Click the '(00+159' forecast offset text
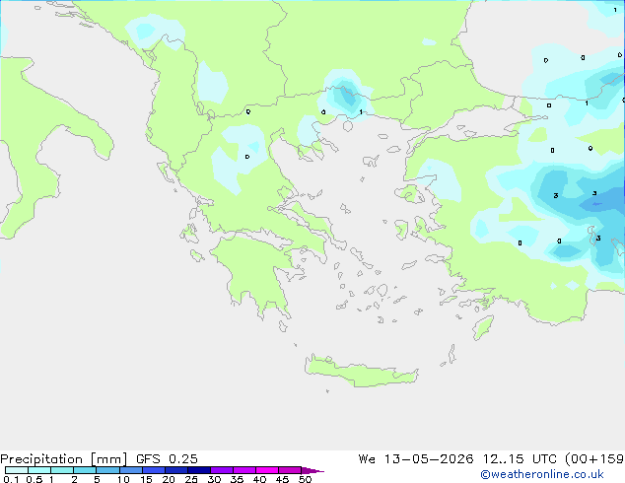Viewport: 625px width, 483px height. coord(594,459)
